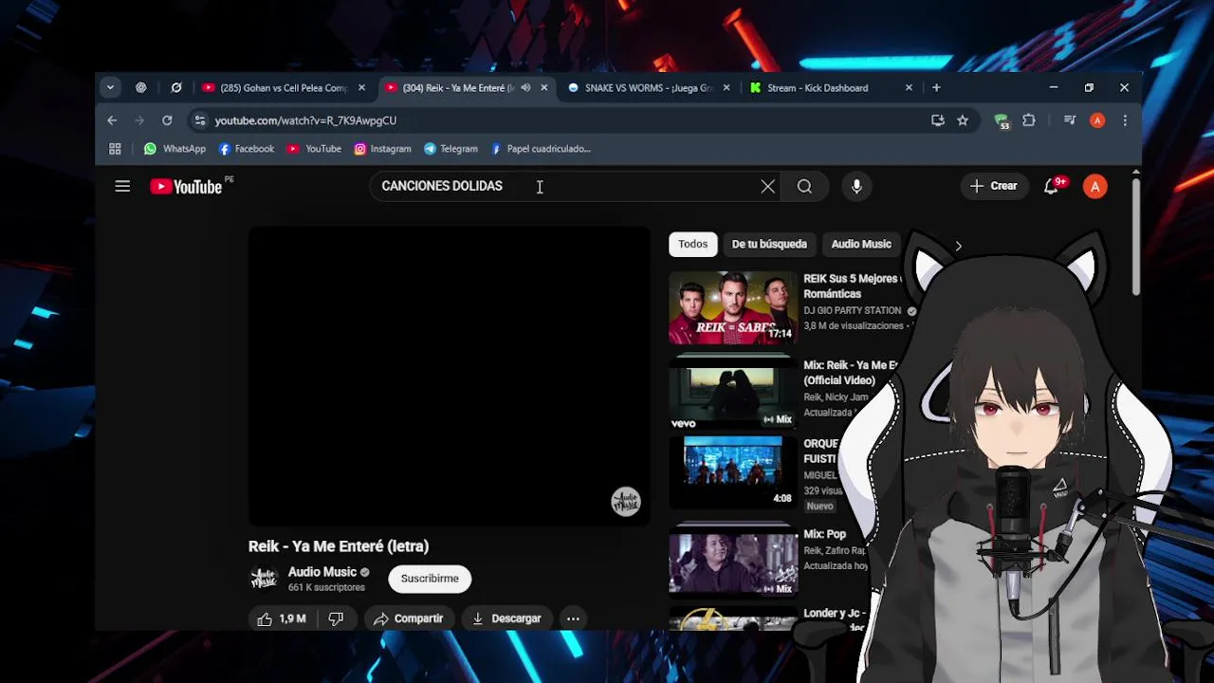Install the app from address bar icon
This screenshot has height=683, width=1214.
coord(938,120)
